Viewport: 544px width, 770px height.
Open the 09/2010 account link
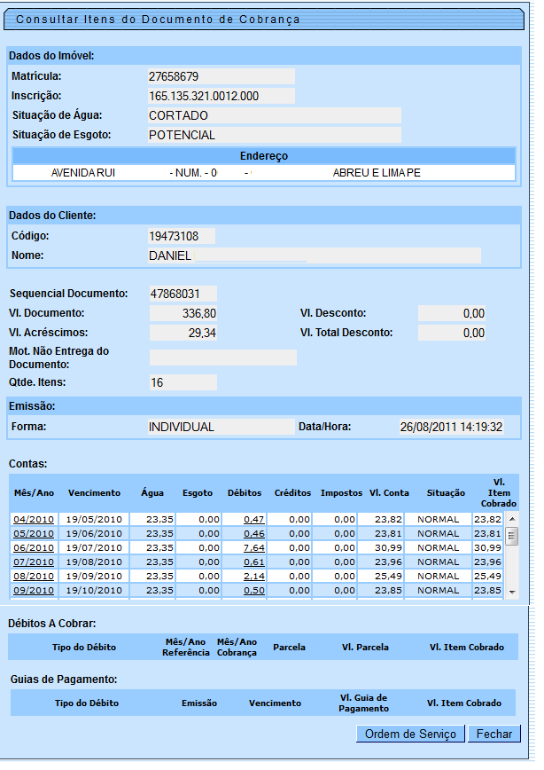[34, 591]
